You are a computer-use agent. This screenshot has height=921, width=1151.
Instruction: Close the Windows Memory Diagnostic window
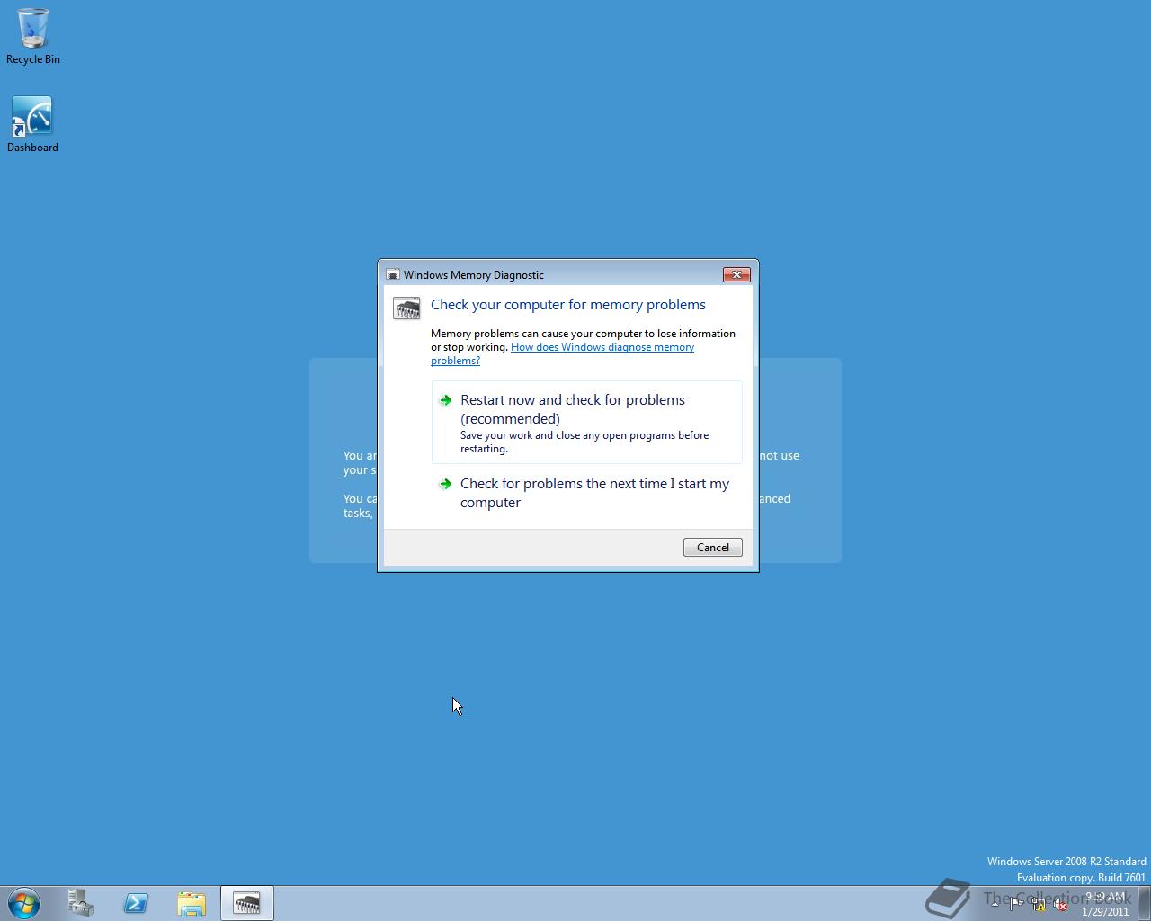(736, 274)
